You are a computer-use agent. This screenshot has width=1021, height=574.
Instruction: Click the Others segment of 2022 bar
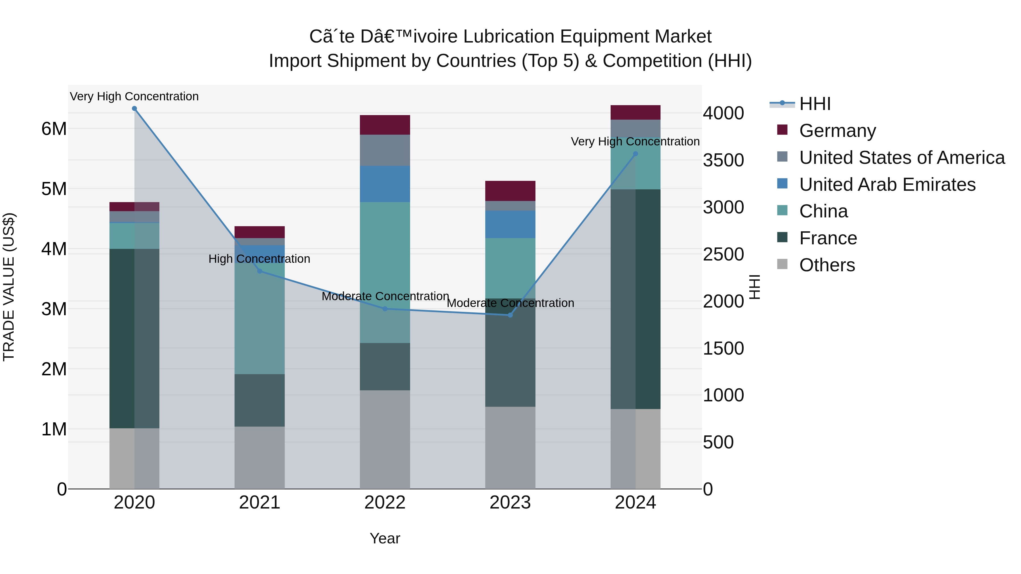(385, 440)
